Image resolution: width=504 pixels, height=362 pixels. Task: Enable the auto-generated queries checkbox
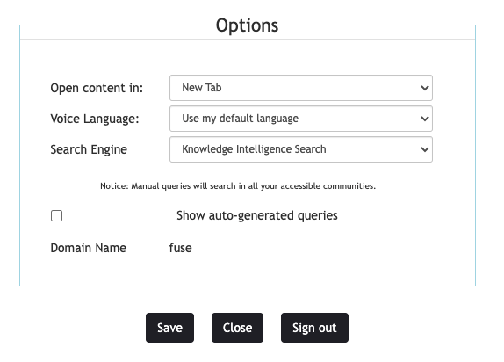[56, 215]
